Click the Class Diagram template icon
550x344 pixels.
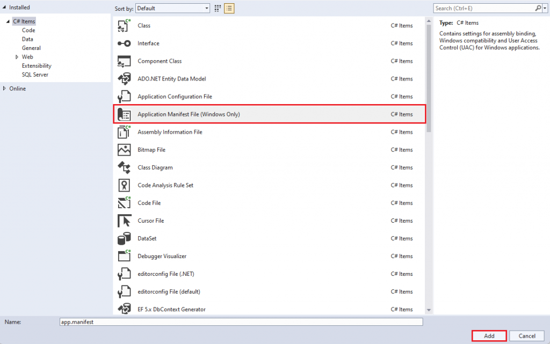[x=124, y=167]
